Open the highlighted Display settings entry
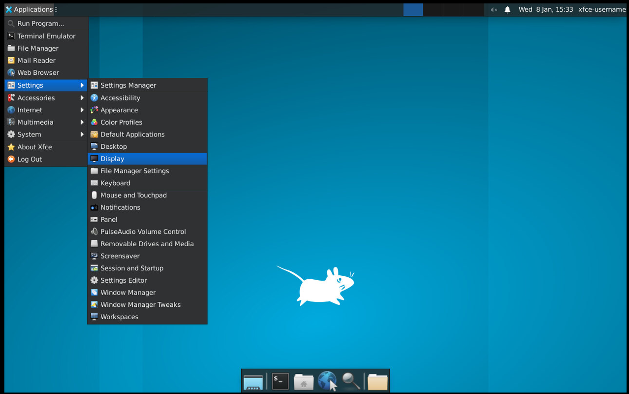 coord(147,159)
